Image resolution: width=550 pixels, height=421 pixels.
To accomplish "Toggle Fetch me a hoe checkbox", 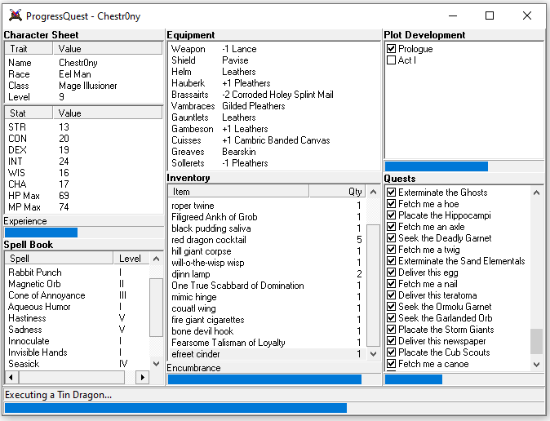I will pyautogui.click(x=391, y=204).
